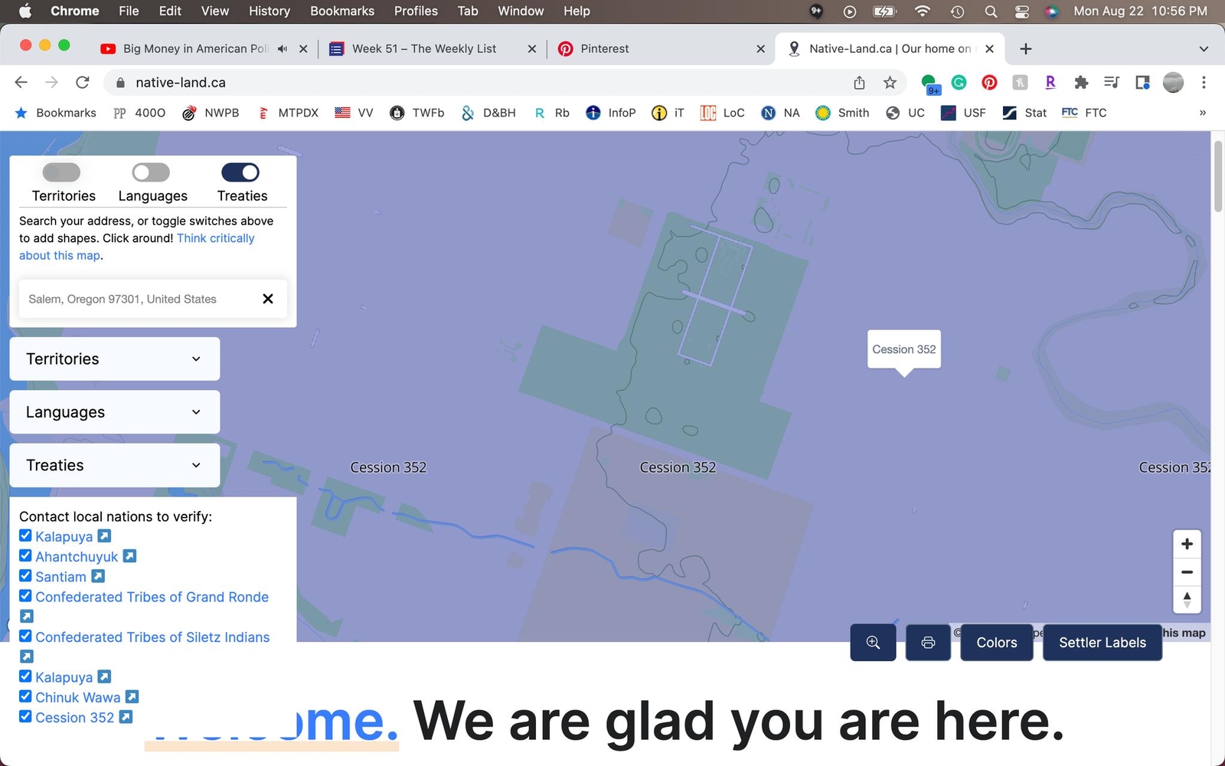Open the Think critically about this map link
The image size is (1225, 766).
(137, 247)
